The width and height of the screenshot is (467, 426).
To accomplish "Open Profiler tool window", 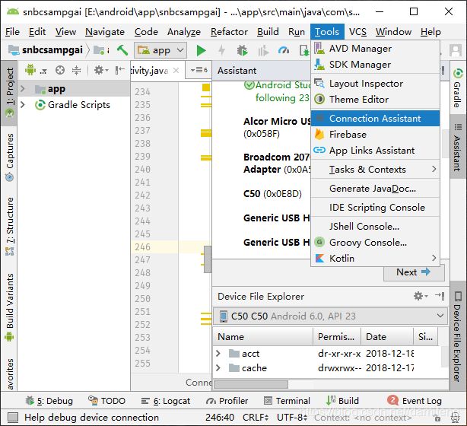I will 227,401.
